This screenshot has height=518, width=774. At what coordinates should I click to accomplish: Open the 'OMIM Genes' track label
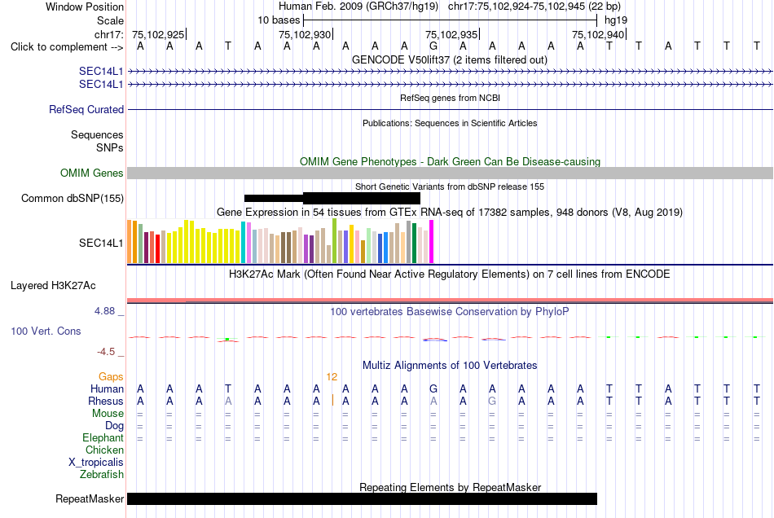point(92,173)
